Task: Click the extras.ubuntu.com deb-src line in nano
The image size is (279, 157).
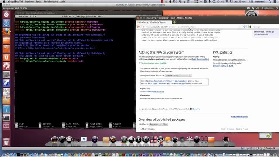Action: coord(49,61)
